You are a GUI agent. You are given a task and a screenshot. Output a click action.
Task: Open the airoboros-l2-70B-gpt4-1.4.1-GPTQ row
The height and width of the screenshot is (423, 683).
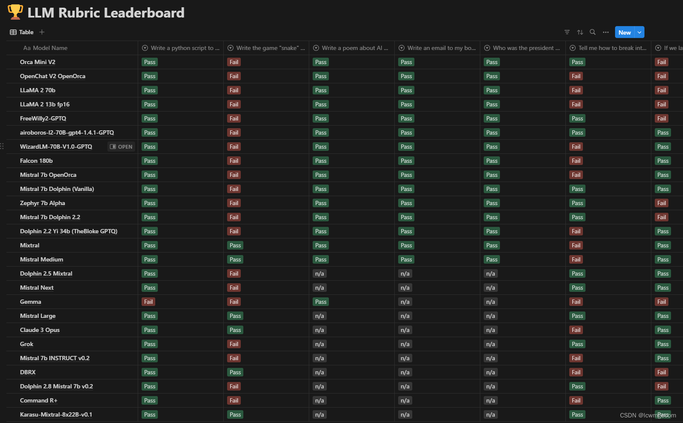[67, 132]
